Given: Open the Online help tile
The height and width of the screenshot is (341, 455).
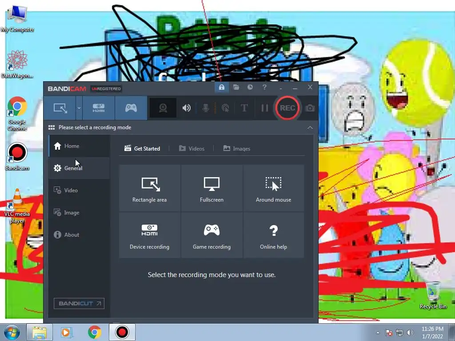Looking at the screenshot, I should coord(274,235).
